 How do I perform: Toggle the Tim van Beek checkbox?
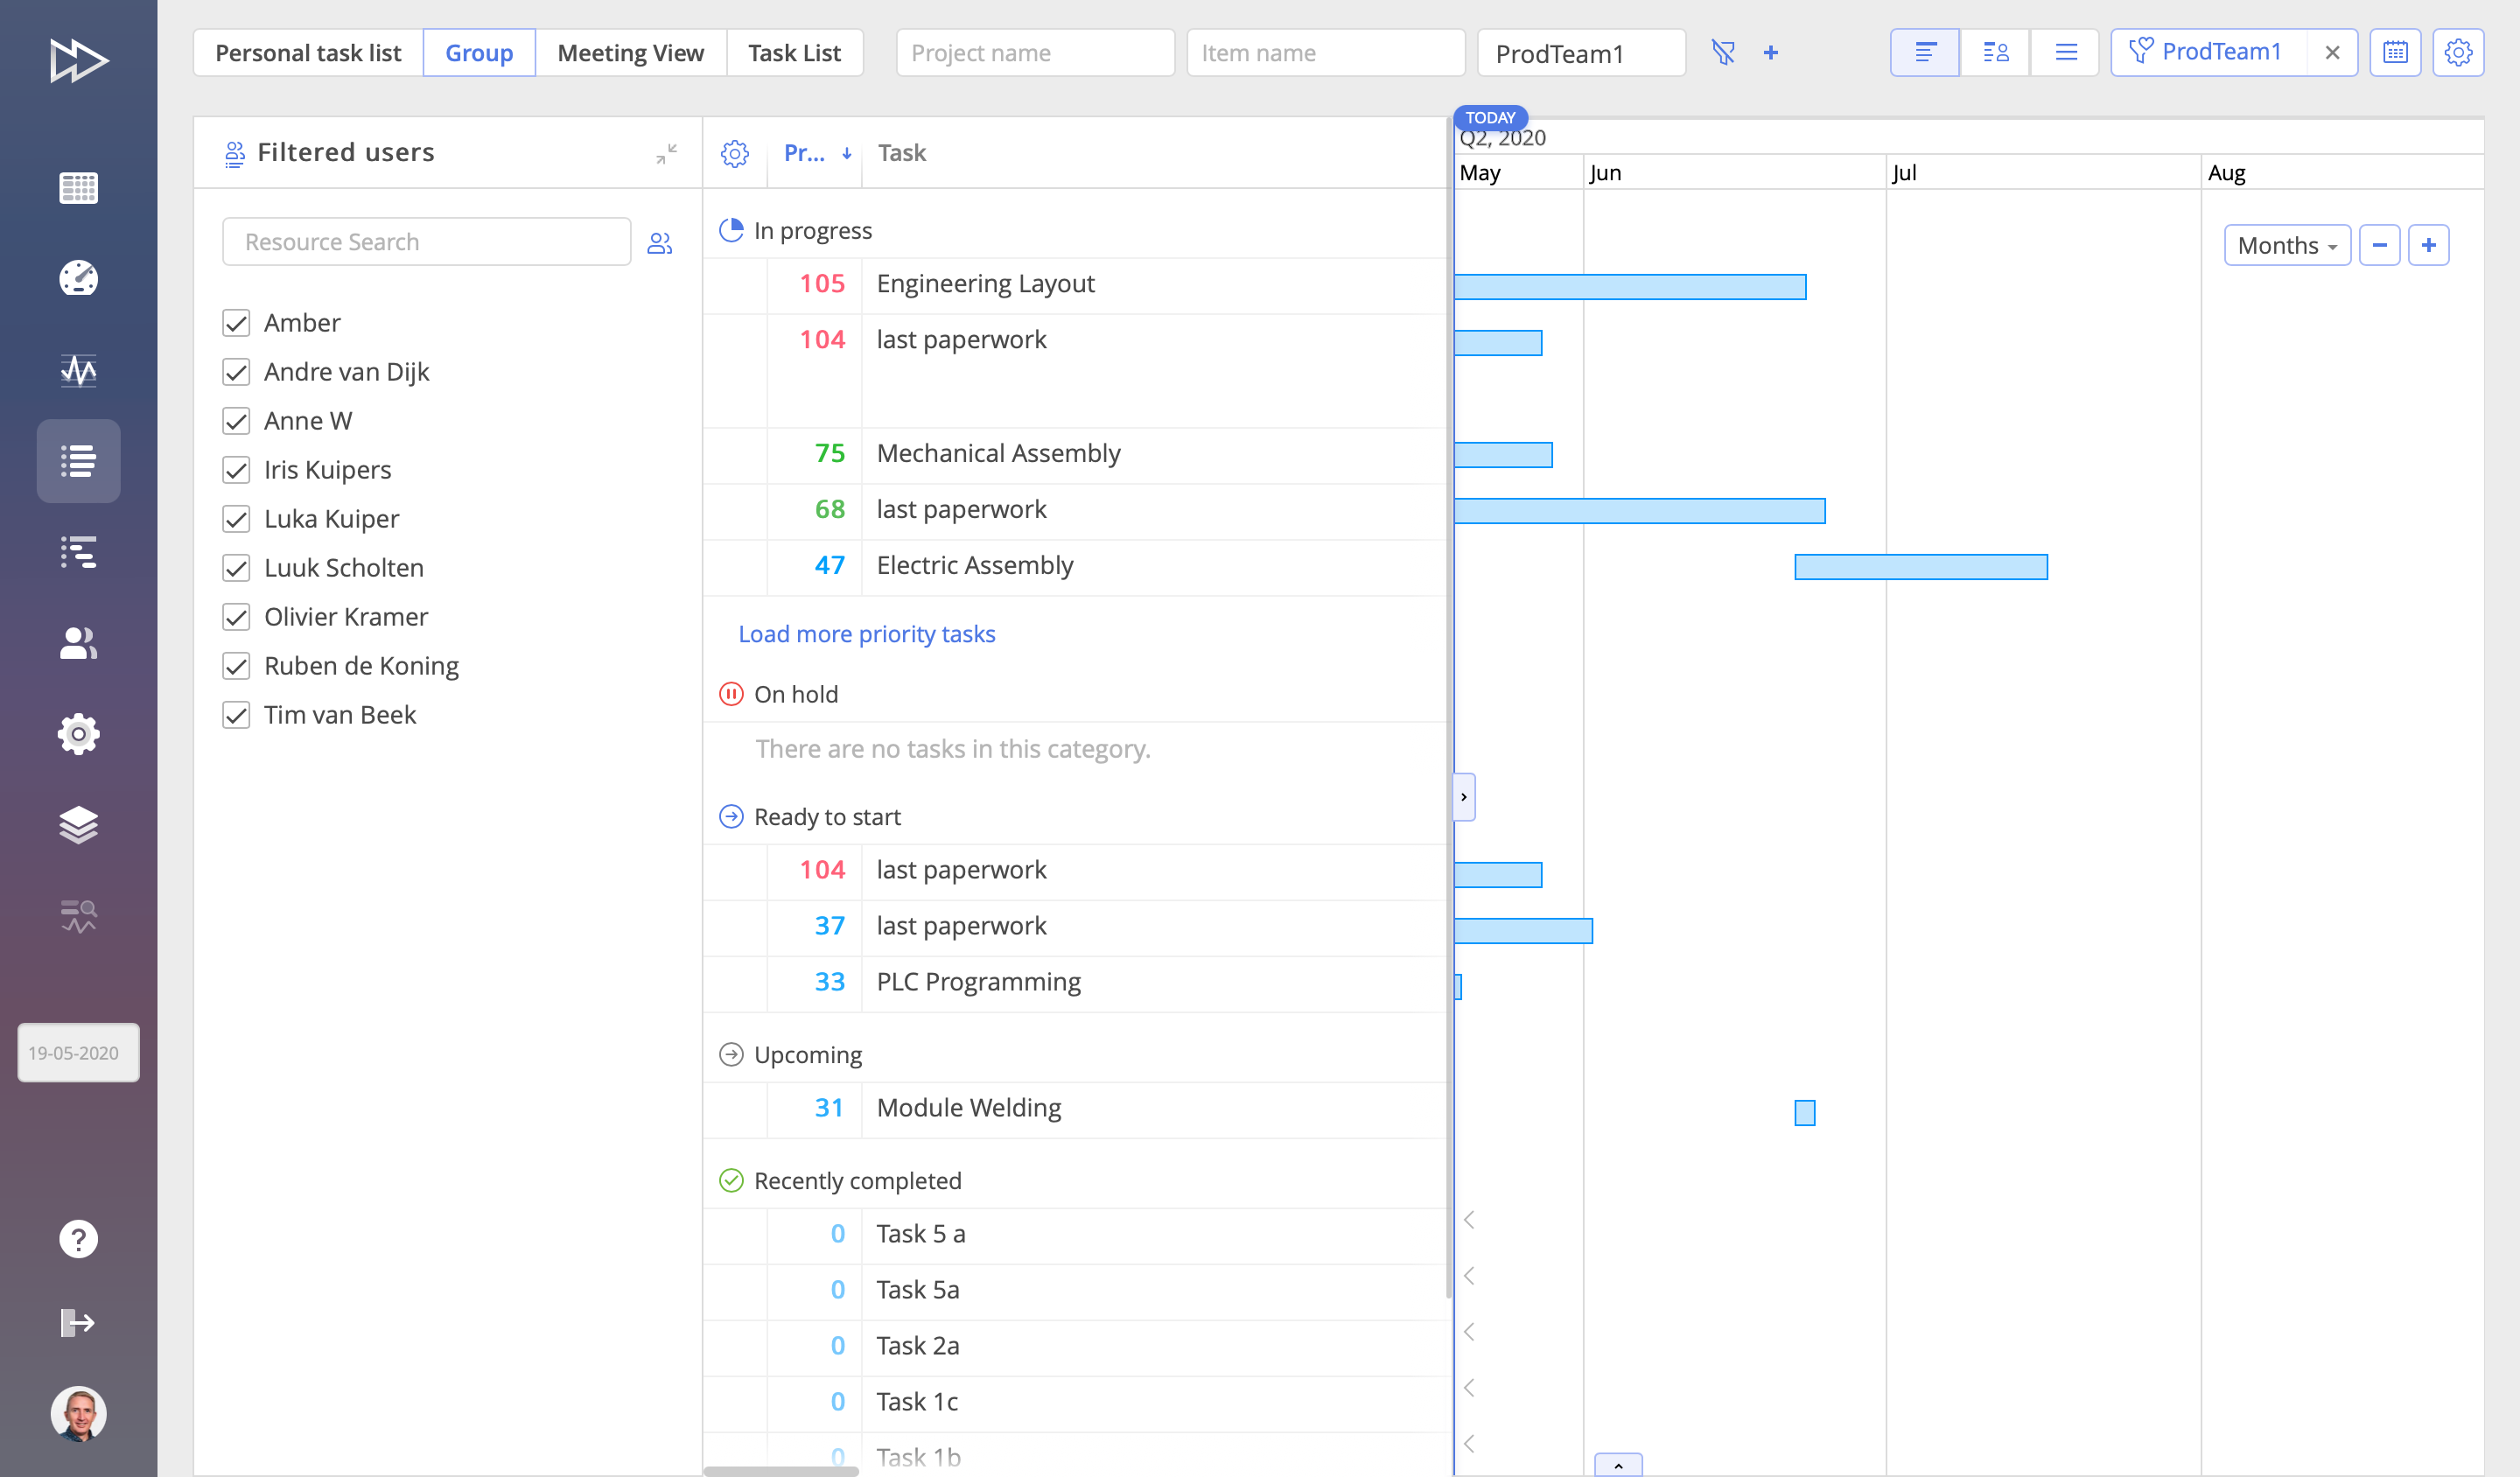click(x=236, y=715)
